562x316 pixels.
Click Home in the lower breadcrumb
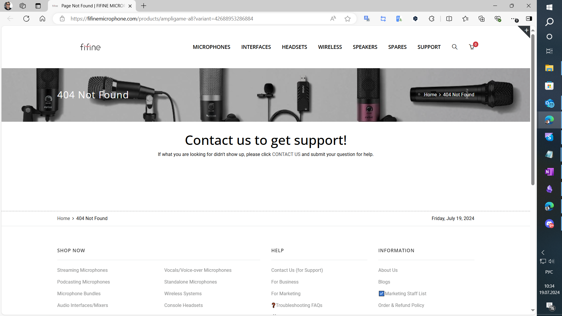tap(64, 218)
